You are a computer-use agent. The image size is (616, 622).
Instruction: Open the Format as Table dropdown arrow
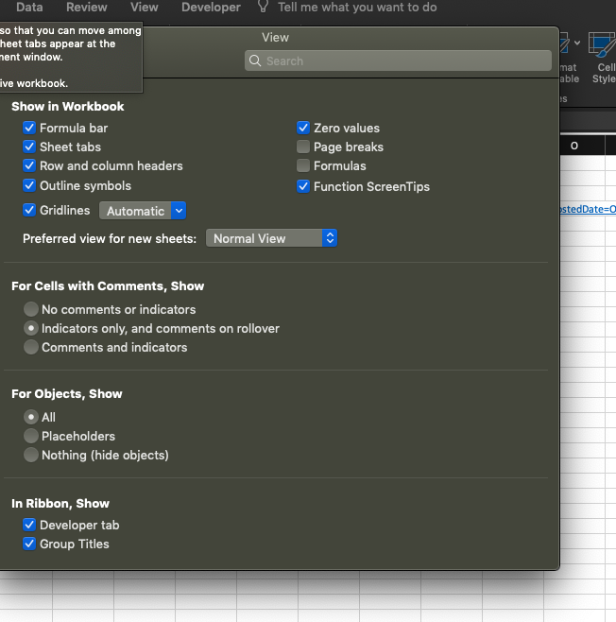(577, 43)
